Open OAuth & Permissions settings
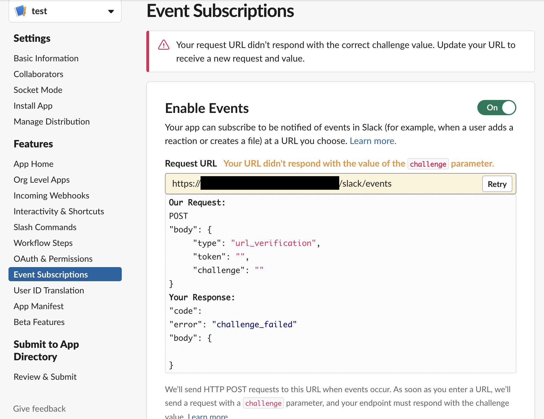 53,258
